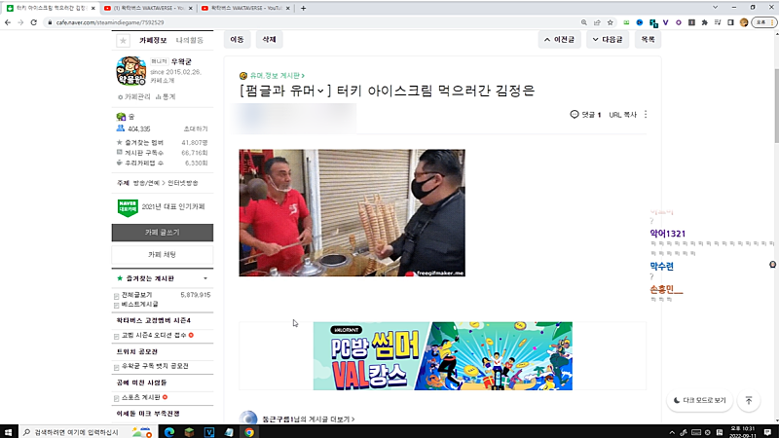Switch to the third WAKTAVERSE YouTube tab
The width and height of the screenshot is (779, 438).
point(246,8)
